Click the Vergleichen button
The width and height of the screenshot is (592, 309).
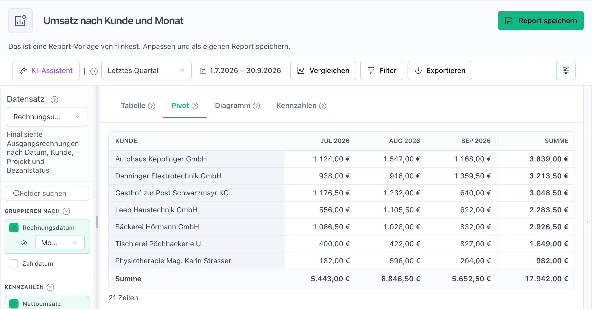tap(323, 70)
